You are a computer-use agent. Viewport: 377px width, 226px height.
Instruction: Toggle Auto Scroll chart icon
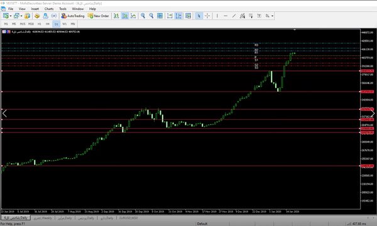click(x=170, y=16)
